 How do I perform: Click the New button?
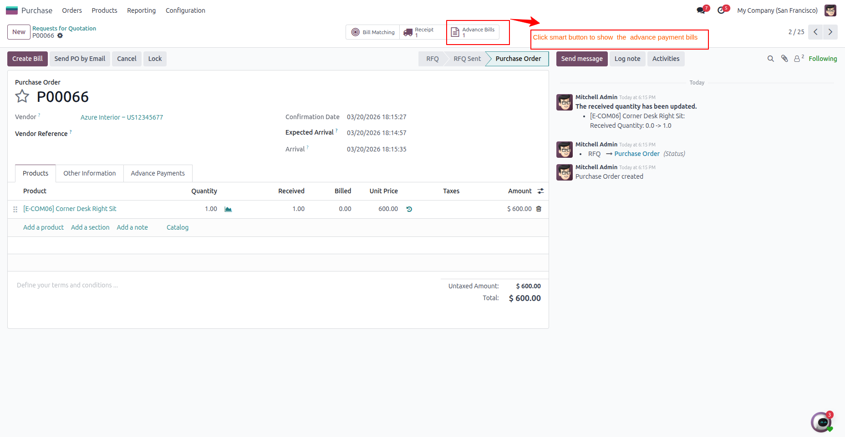click(19, 32)
